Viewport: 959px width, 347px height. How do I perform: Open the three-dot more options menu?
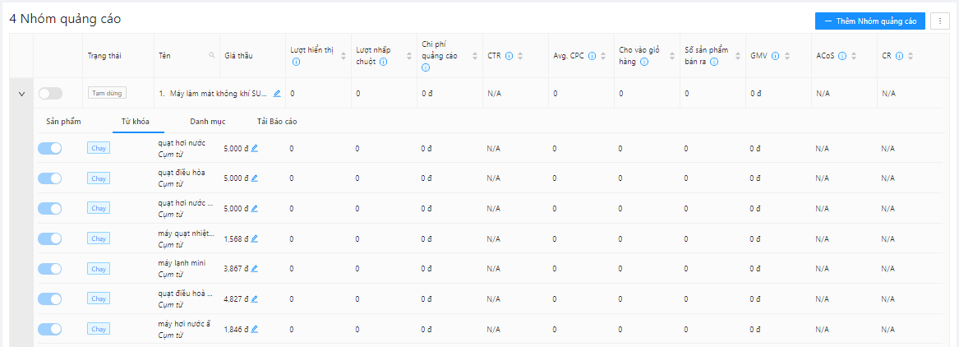click(x=940, y=21)
